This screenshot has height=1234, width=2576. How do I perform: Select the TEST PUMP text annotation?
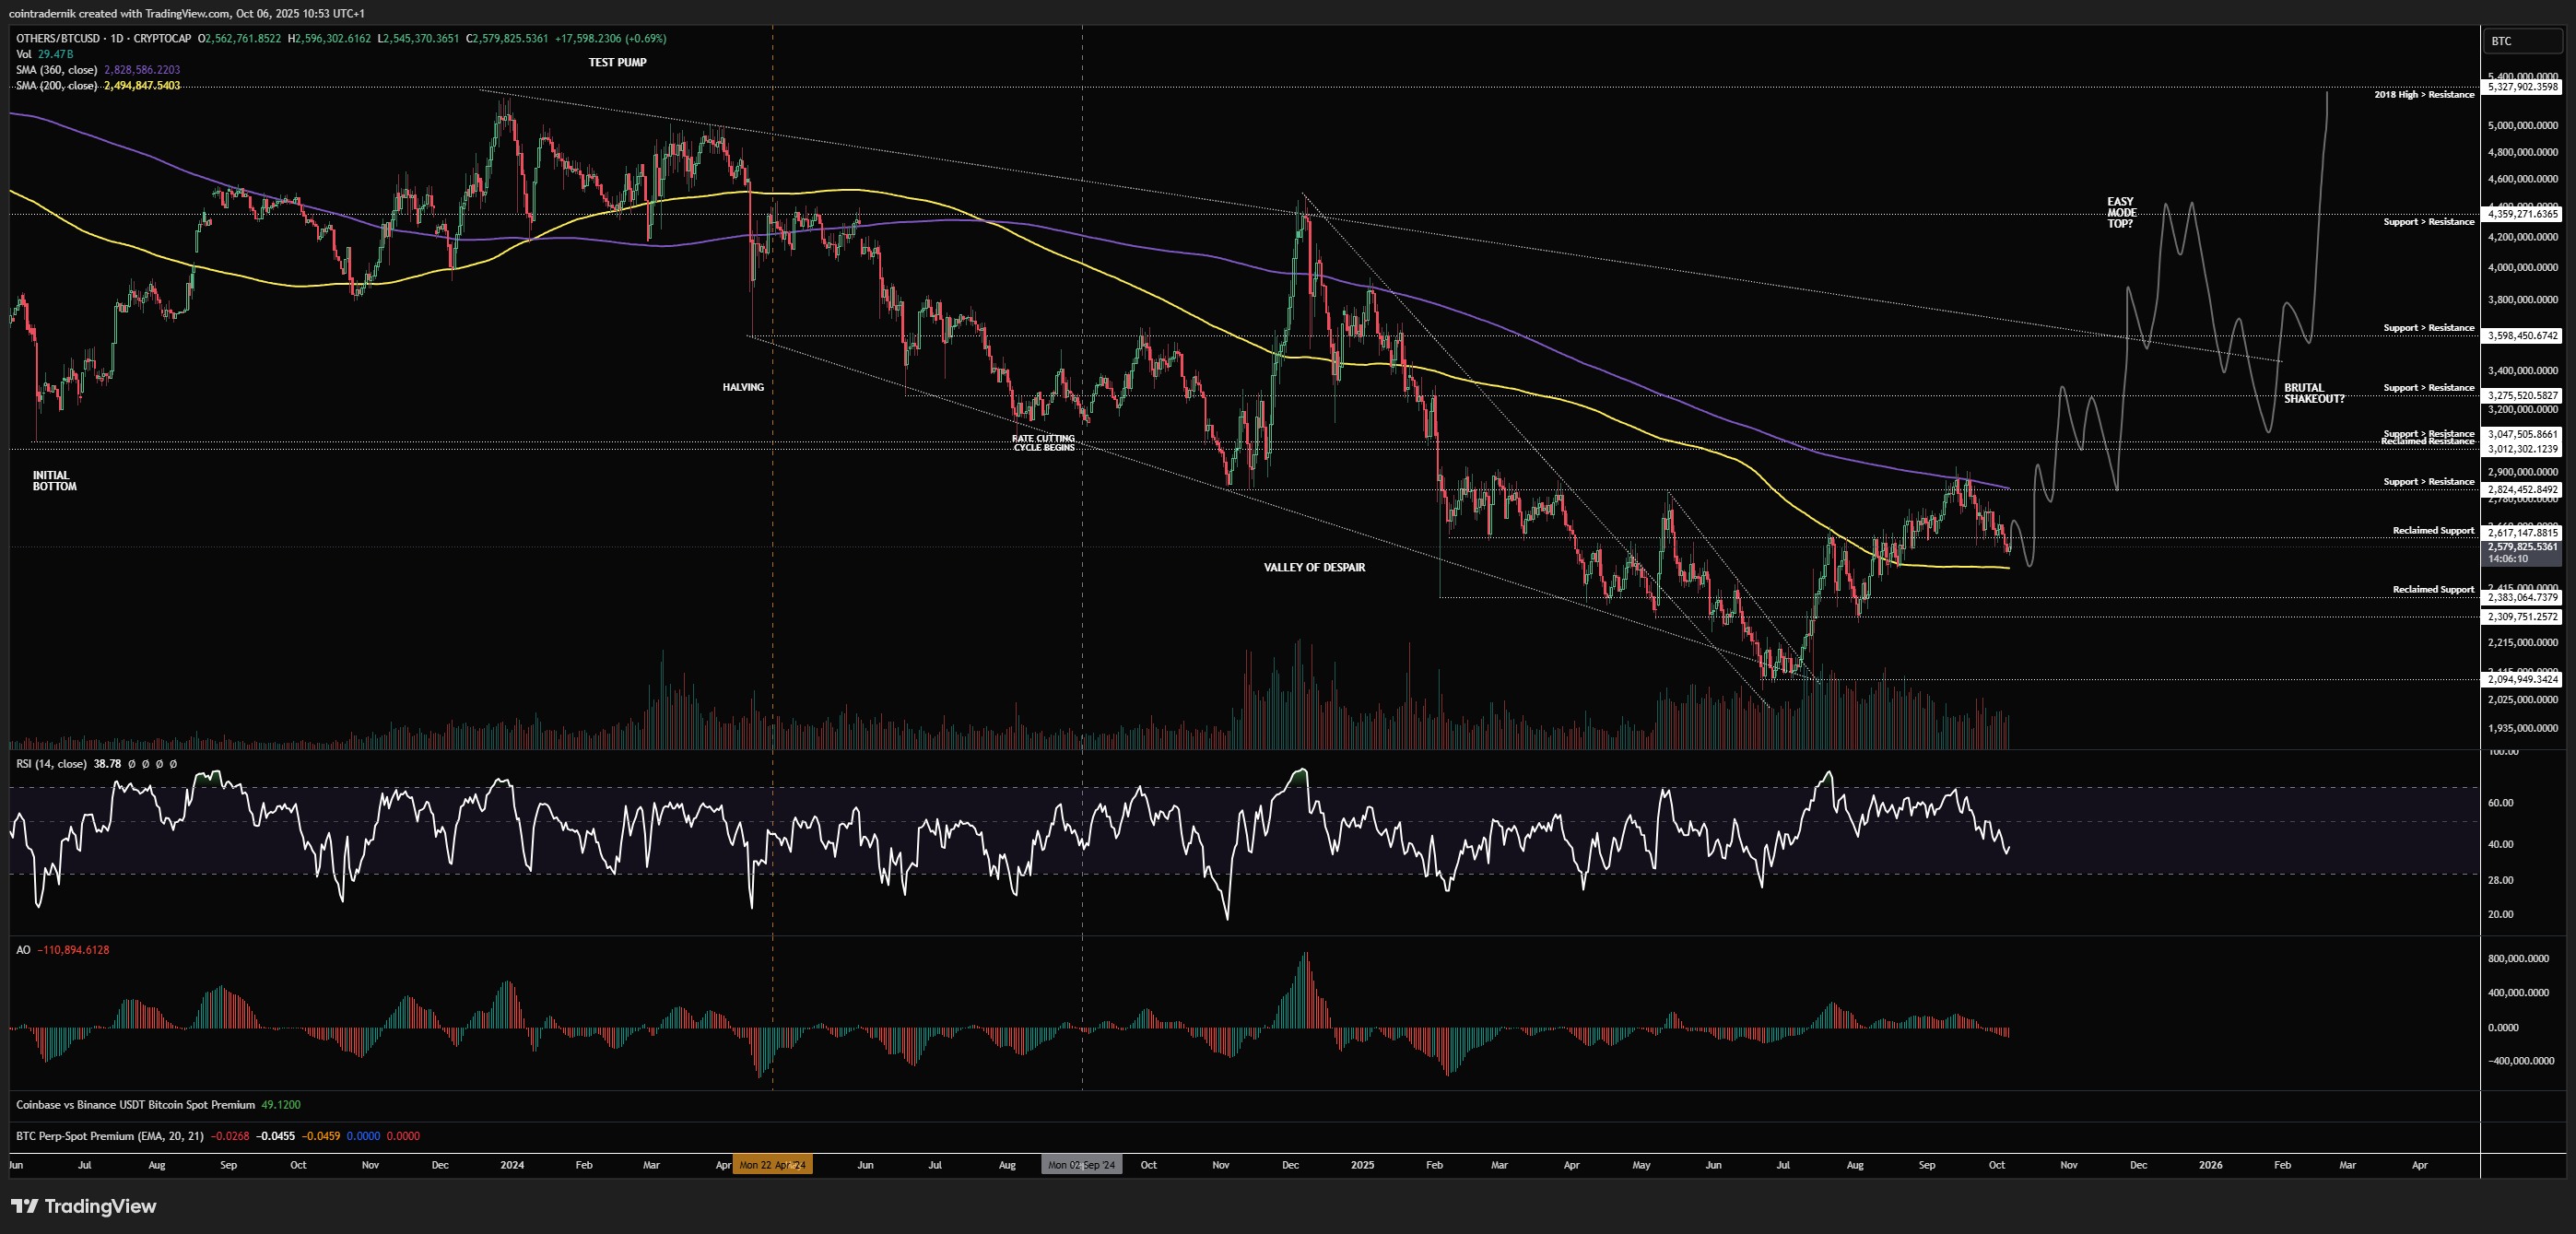click(x=617, y=62)
